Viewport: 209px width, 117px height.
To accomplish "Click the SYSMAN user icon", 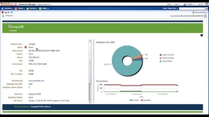I will (185, 5).
